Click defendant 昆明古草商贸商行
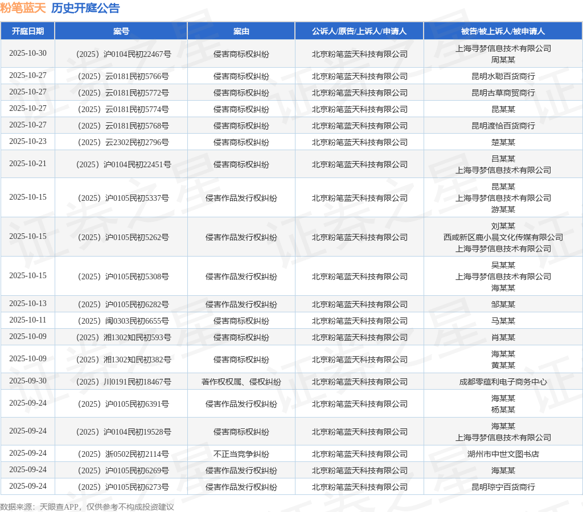This screenshot has height=512, width=583. pyautogui.click(x=503, y=93)
